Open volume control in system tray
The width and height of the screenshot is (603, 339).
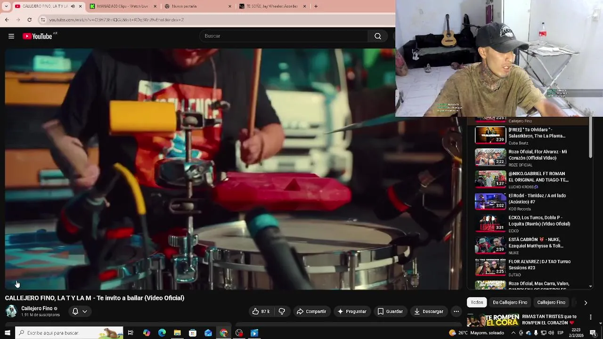[551, 333]
